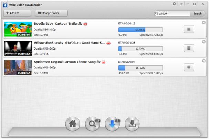Remove #ShawtBusShawty item from the list

(x=203, y=42)
